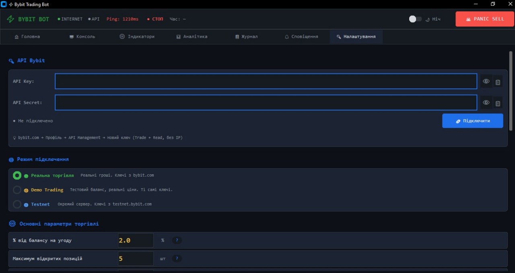
Task: Restore down the Bybit Trading Bot window
Action: pyautogui.click(x=493, y=4)
